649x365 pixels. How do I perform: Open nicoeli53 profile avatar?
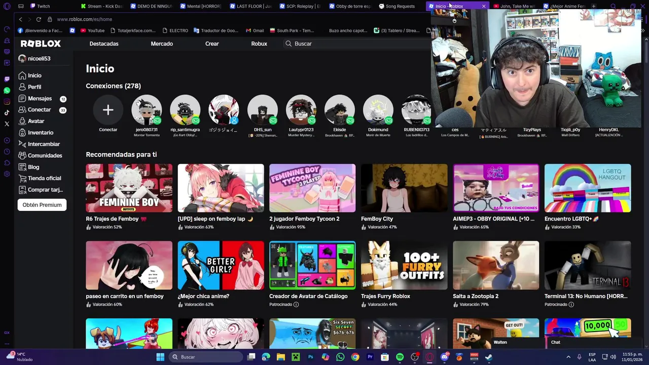pyautogui.click(x=22, y=58)
